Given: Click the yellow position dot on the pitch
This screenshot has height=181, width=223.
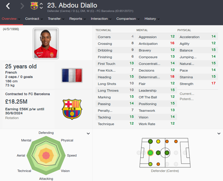Looking at the screenshot, I should tap(158, 141).
